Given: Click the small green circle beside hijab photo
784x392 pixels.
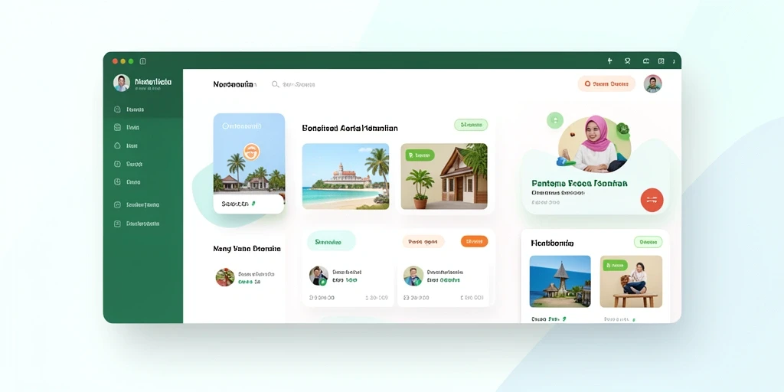Looking at the screenshot, I should [555, 120].
